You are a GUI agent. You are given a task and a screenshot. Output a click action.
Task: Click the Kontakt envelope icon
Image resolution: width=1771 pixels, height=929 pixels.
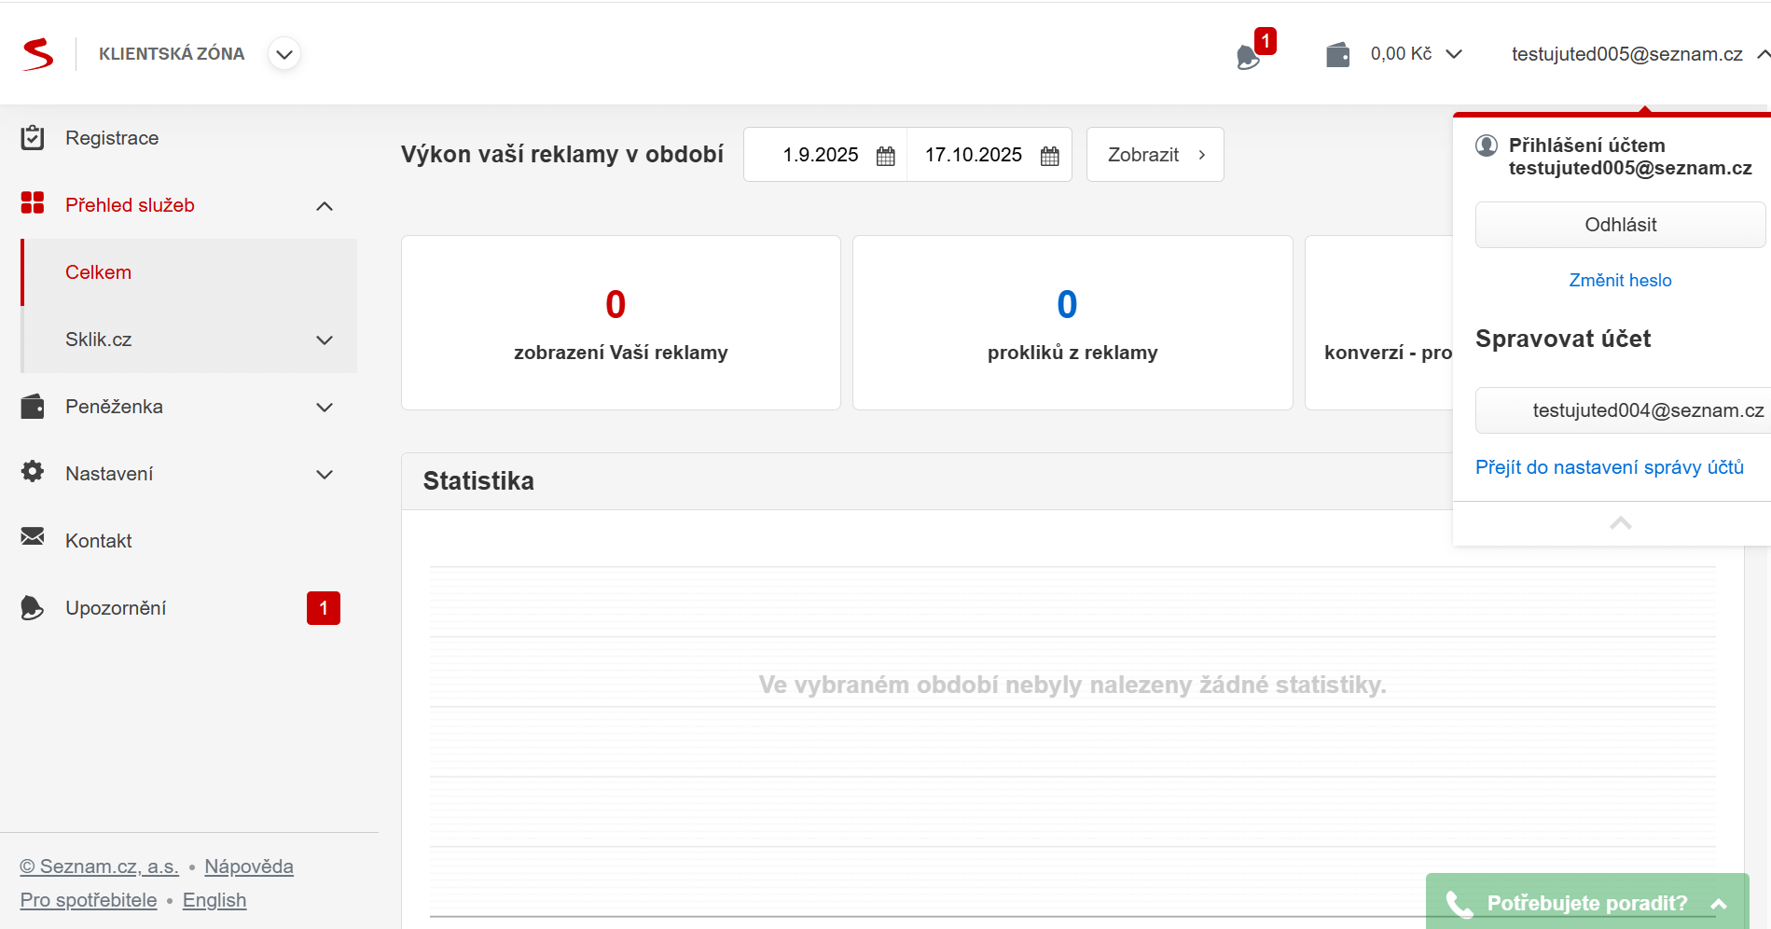click(x=33, y=536)
